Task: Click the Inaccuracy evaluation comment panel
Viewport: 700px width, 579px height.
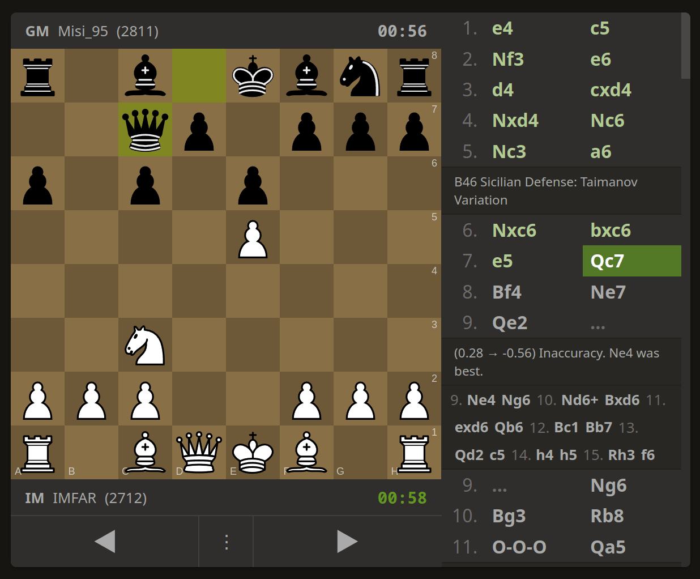Action: (x=557, y=361)
